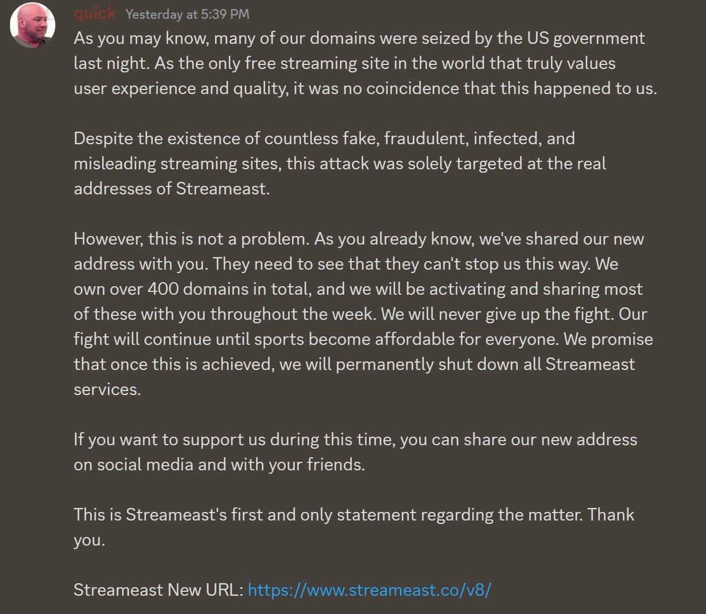
Task: Click the first line starting "As you may know"
Action: (359, 38)
